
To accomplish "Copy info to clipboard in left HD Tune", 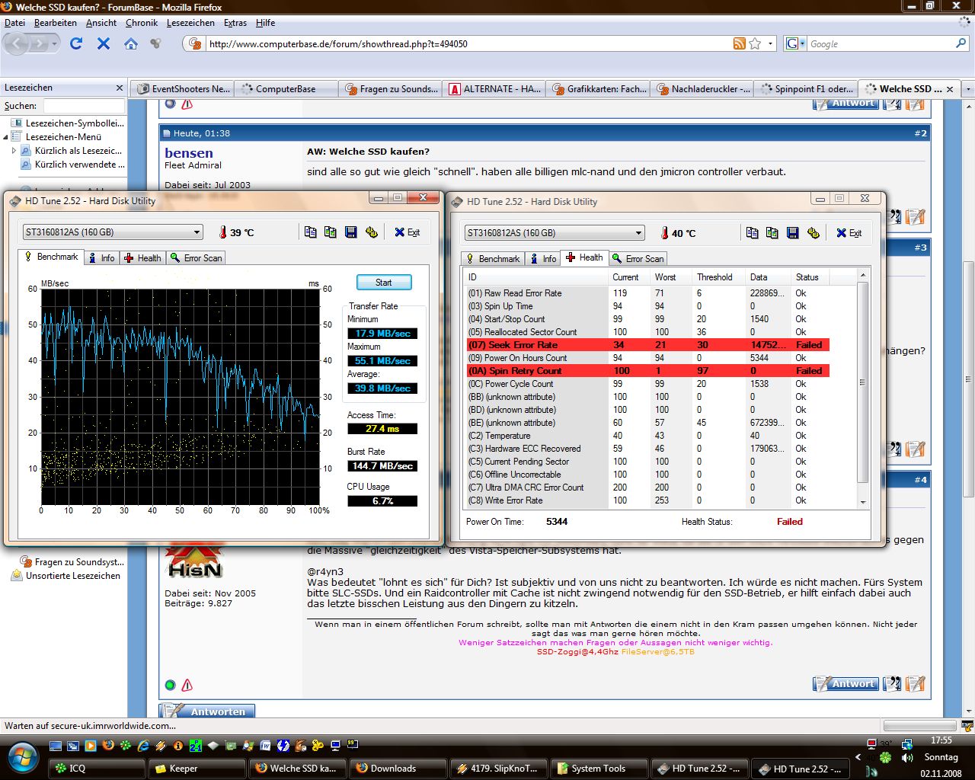I will pos(310,232).
